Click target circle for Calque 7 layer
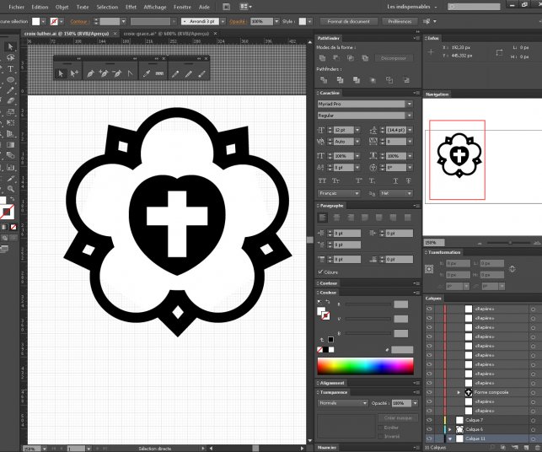The height and width of the screenshot is (452, 542). click(x=533, y=420)
